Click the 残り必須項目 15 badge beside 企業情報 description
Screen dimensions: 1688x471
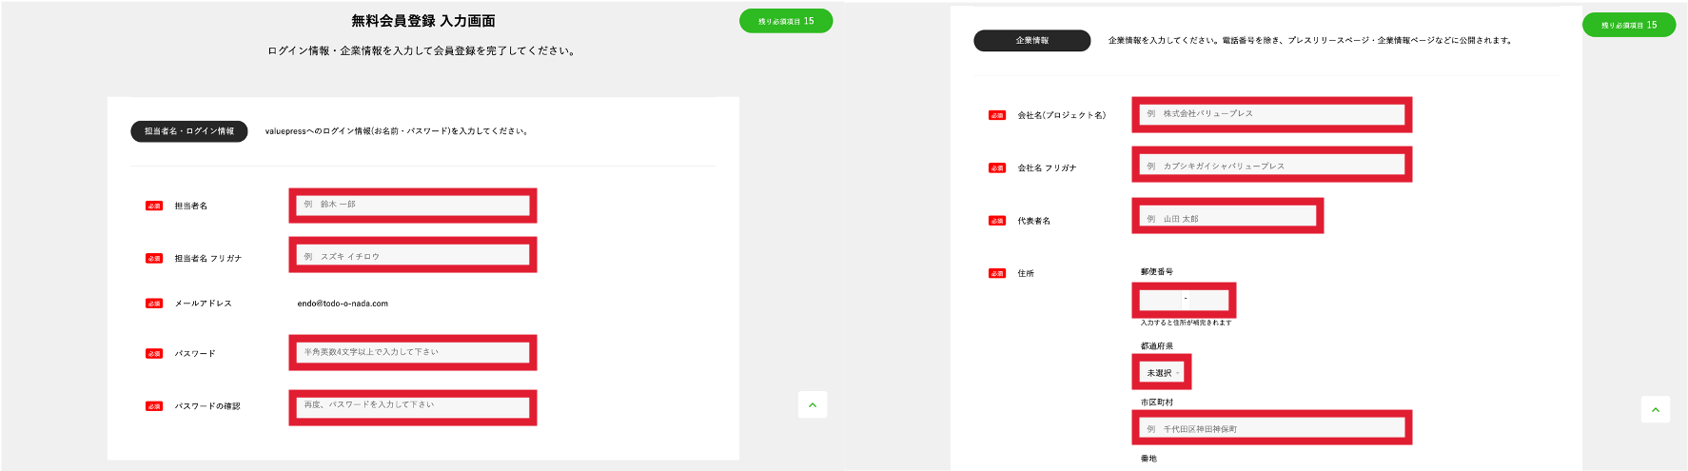[1628, 25]
